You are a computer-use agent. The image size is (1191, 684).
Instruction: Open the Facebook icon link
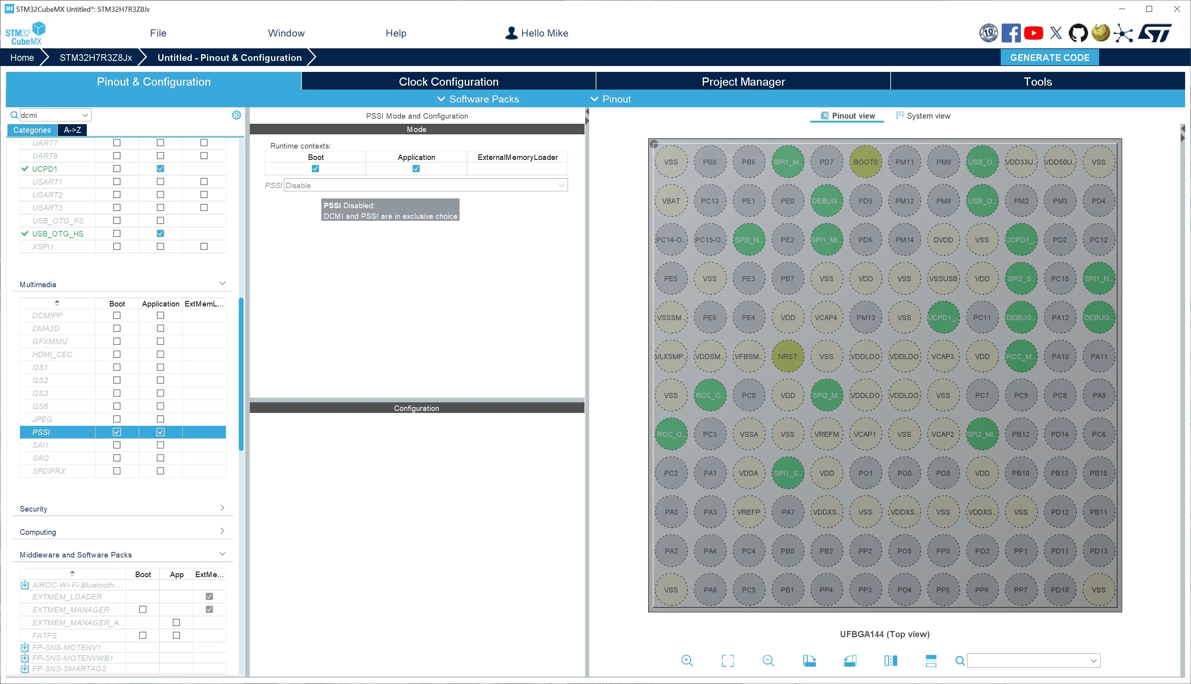[1011, 33]
